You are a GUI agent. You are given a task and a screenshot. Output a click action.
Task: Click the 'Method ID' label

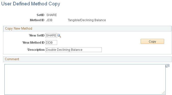click(37, 20)
